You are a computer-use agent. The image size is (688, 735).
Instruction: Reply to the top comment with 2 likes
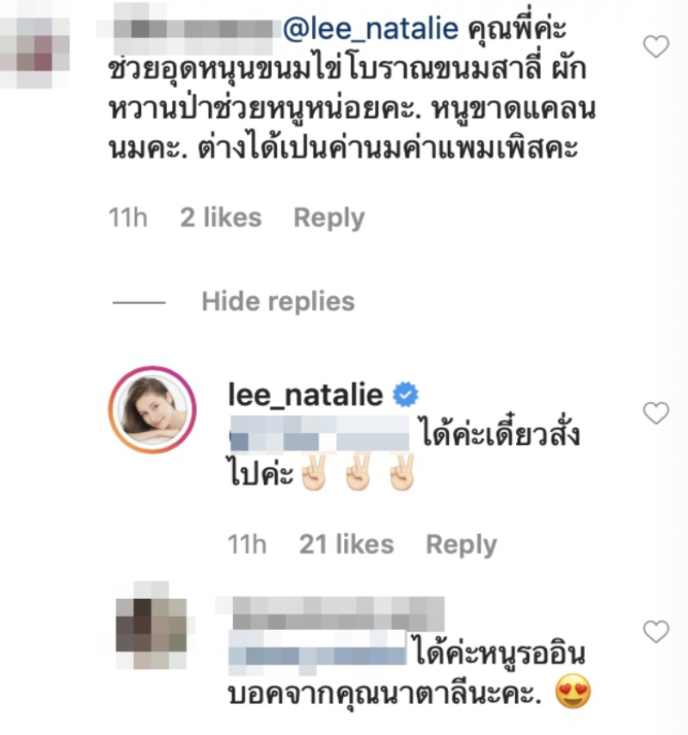tap(329, 218)
